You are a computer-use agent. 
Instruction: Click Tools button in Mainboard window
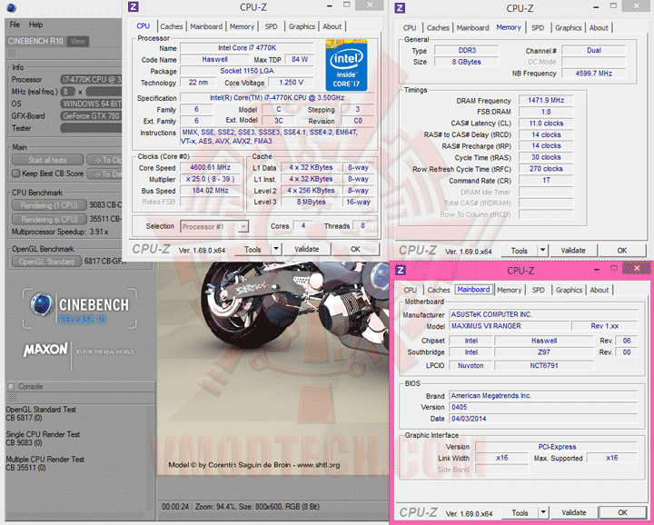click(x=520, y=512)
